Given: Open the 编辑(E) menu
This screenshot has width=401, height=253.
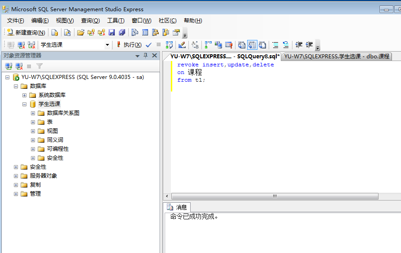Looking at the screenshot, I should coord(40,21).
